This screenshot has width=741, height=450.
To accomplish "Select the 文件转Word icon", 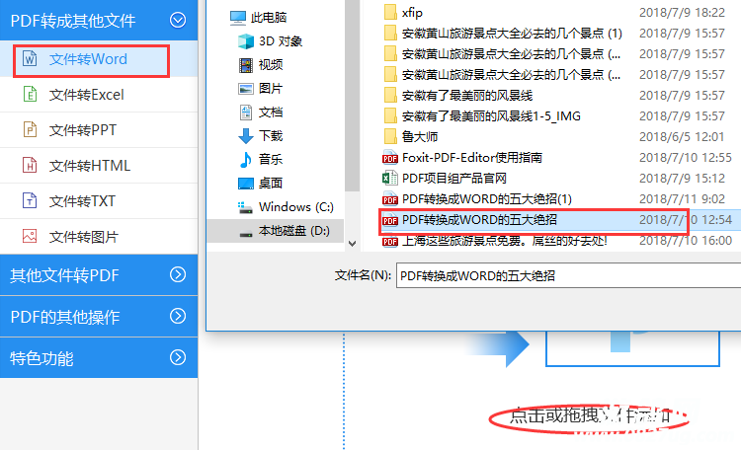I will (30, 59).
